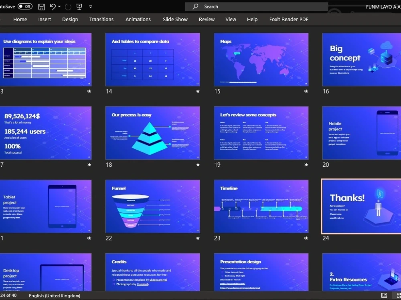
Task: Click the FUNMILAYO account name
Action: [x=383, y=7]
